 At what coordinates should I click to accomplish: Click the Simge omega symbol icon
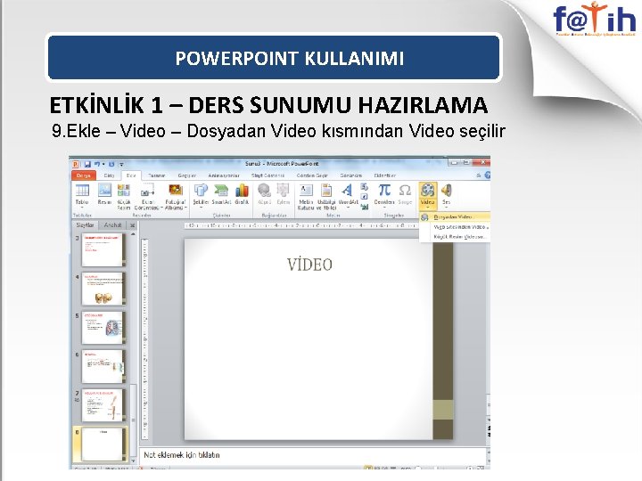pyautogui.click(x=405, y=191)
